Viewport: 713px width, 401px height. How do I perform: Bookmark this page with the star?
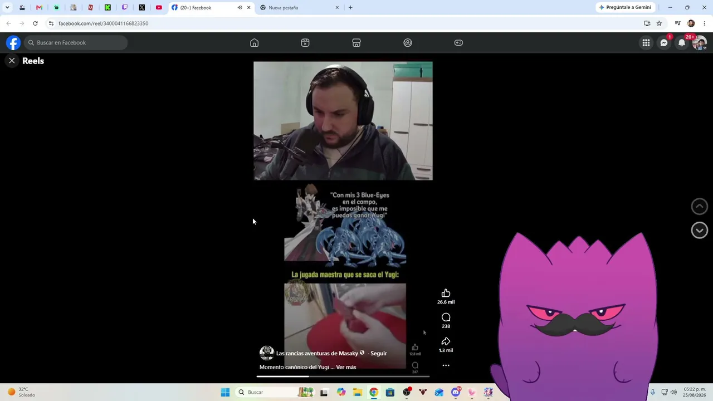[659, 23]
